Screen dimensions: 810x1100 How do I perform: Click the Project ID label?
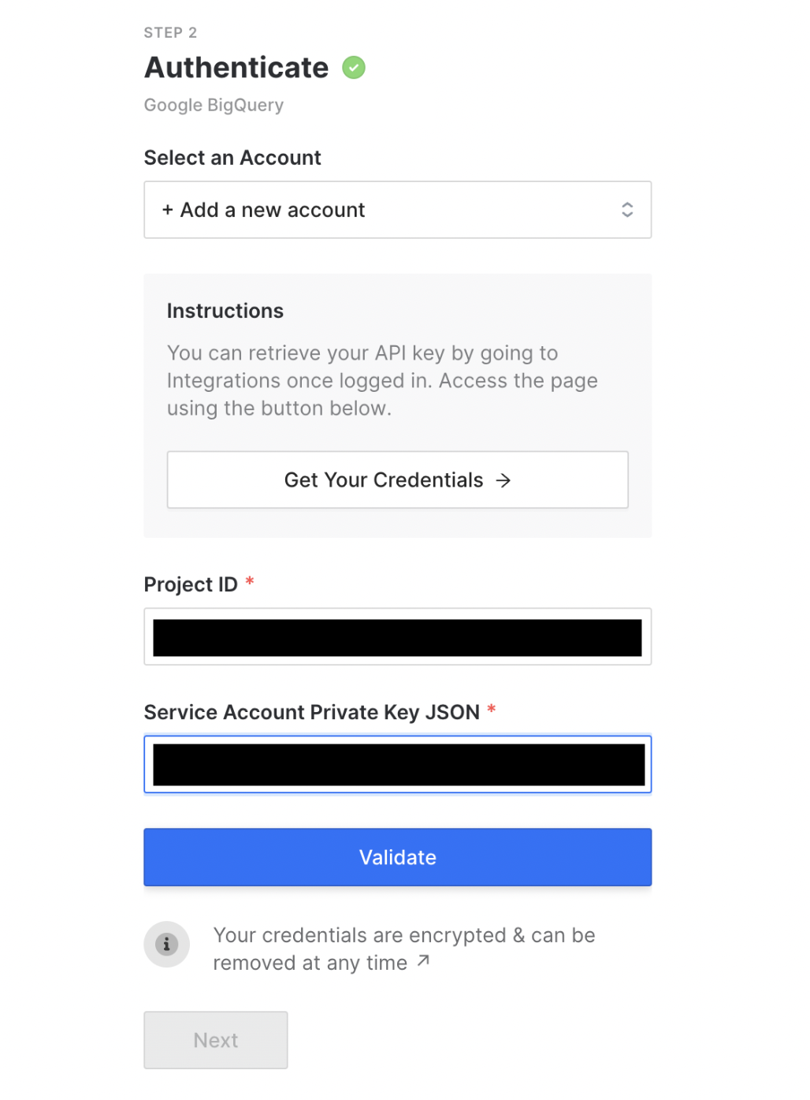pyautogui.click(x=191, y=584)
